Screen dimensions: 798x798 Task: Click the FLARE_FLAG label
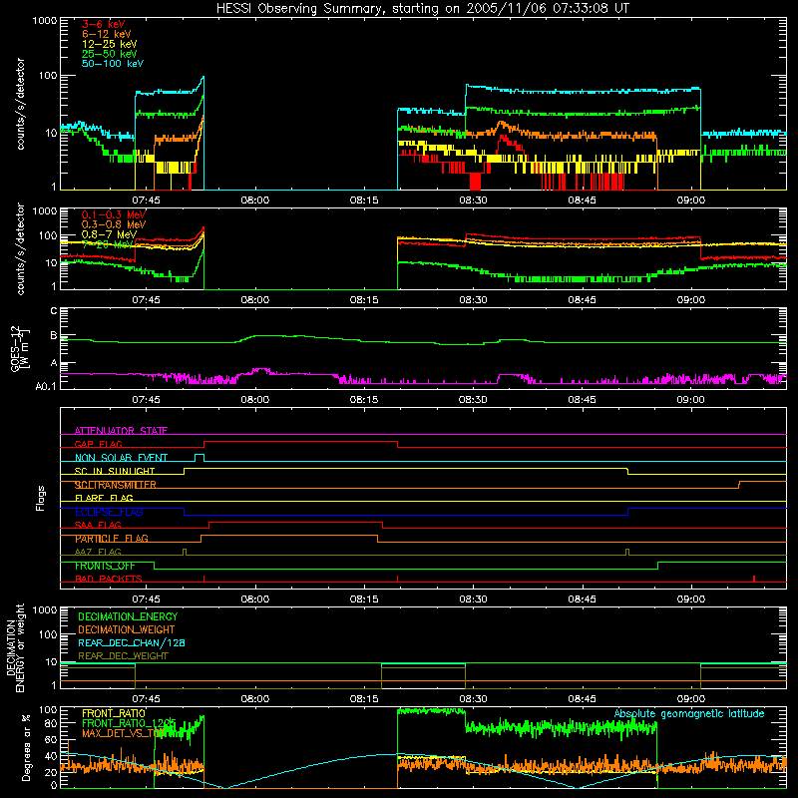tap(104, 498)
